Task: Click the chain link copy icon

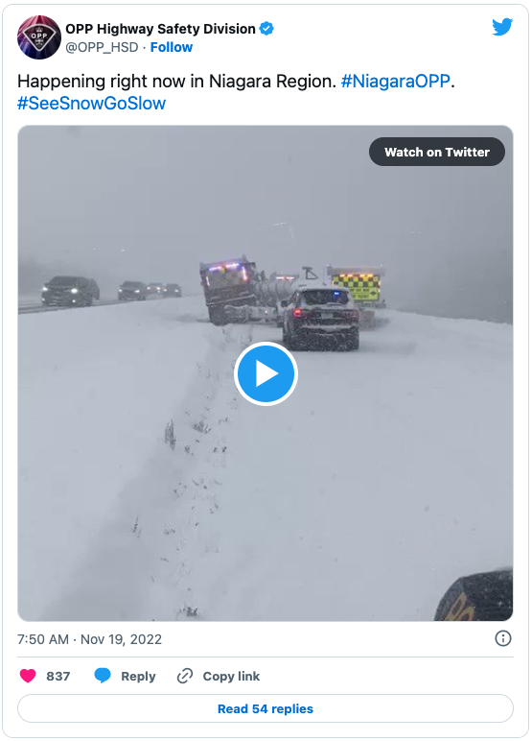Action: click(x=185, y=676)
